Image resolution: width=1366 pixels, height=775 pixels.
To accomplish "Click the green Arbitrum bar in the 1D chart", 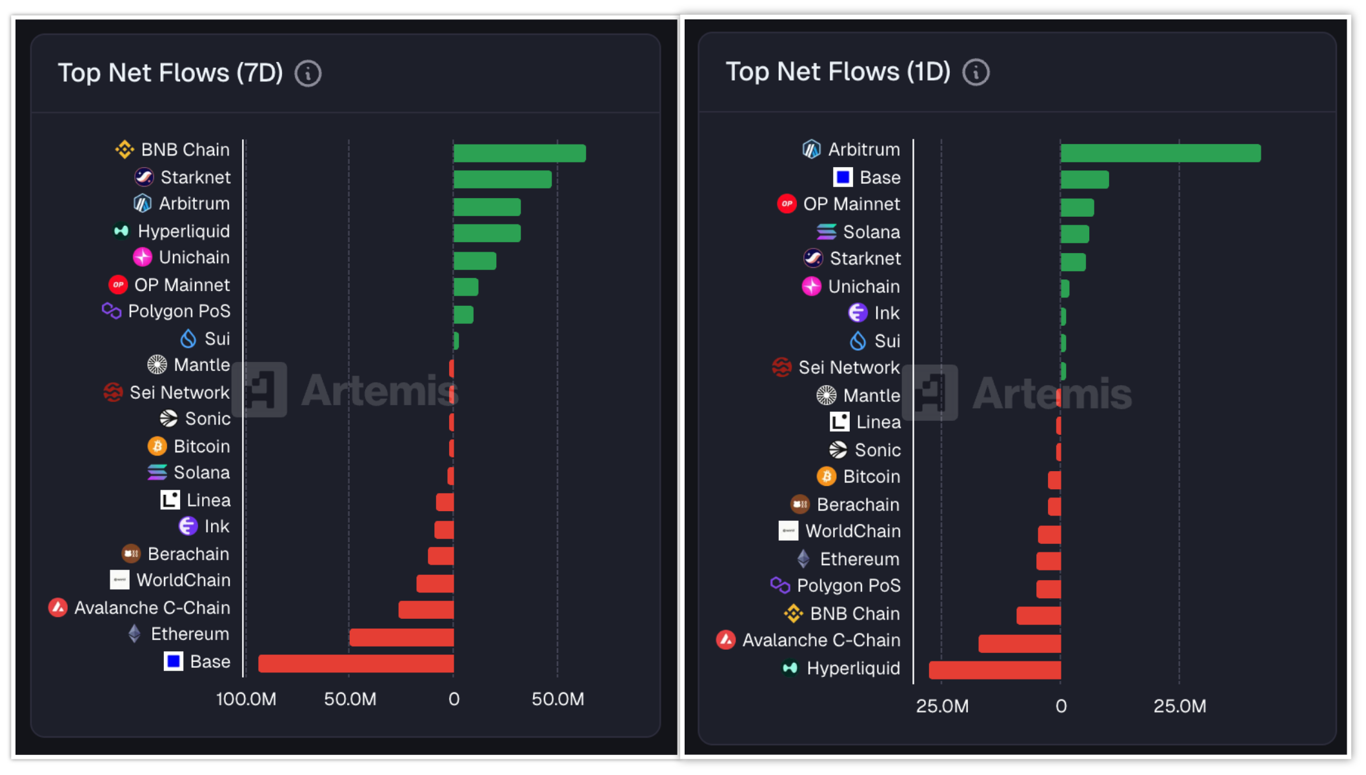I will (x=1160, y=153).
